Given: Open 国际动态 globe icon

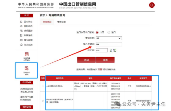Looking at the screenshot, I should [21, 26].
